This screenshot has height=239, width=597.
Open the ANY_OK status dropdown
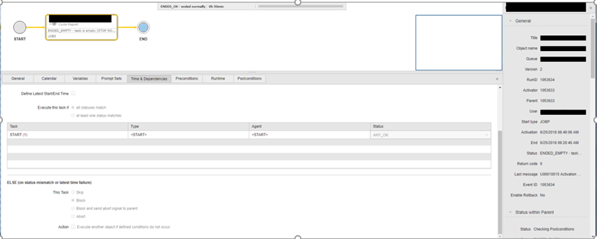430,135
